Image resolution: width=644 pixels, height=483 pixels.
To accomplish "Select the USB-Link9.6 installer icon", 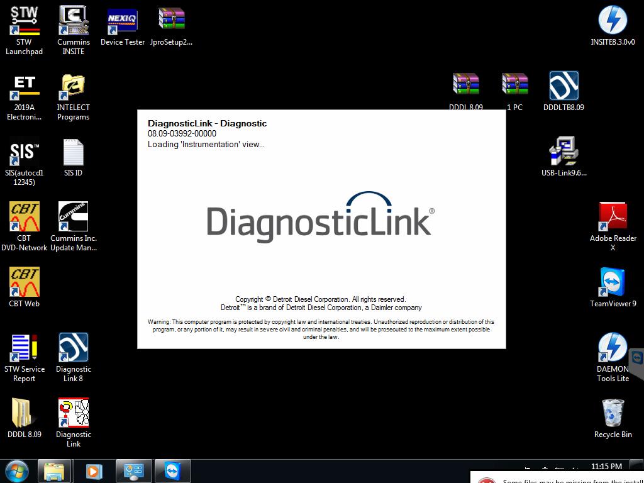I will 563,157.
